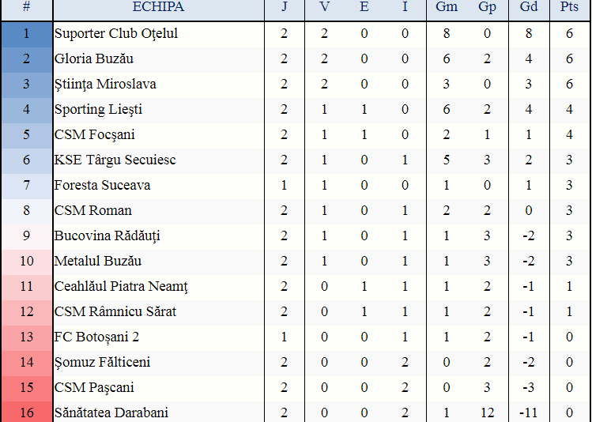
Task: Open KSE Târgu Secuiesc row
Action: (x=115, y=160)
